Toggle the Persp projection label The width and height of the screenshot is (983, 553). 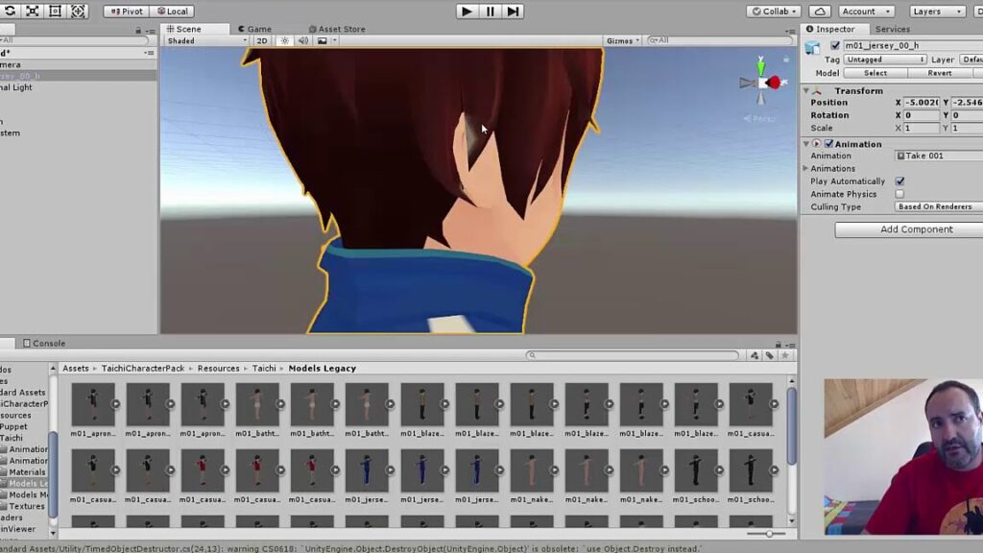point(759,118)
